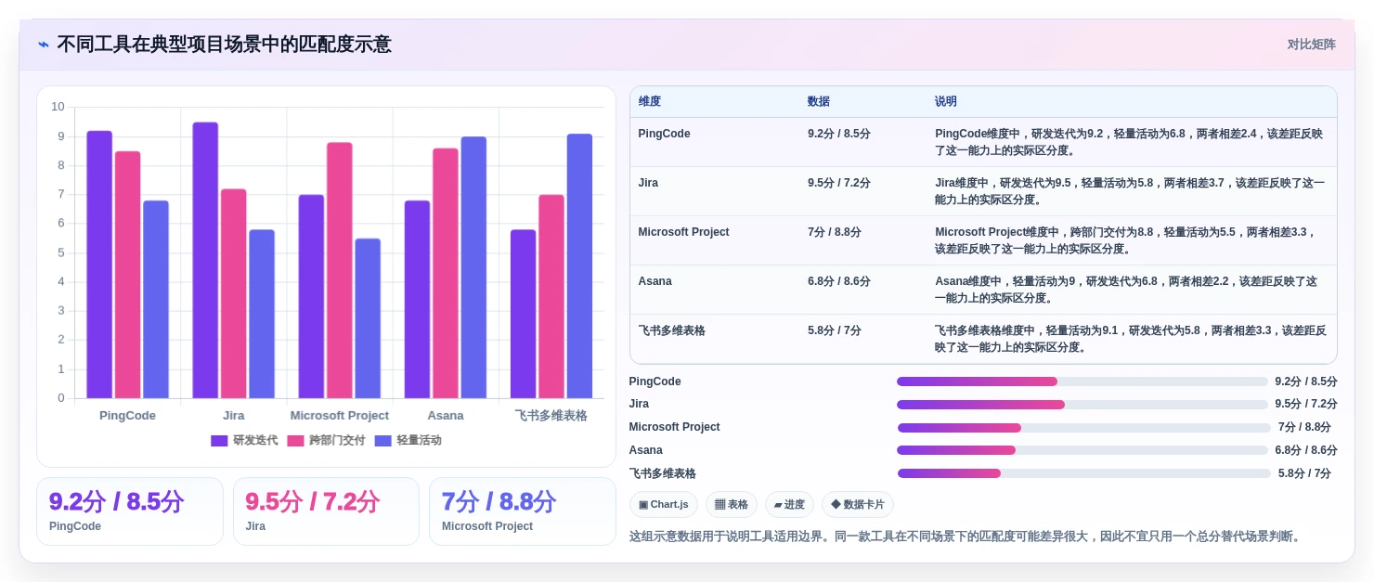1374x582 pixels.
Task: Click the lightning icon beside the title
Action: 44,45
